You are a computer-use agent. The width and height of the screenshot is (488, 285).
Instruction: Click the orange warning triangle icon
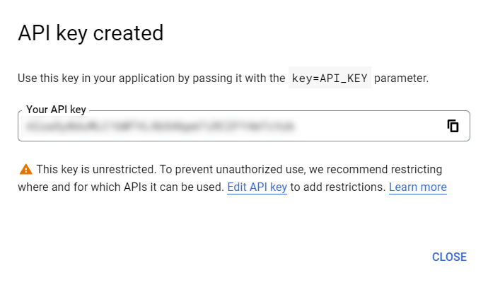(x=25, y=169)
